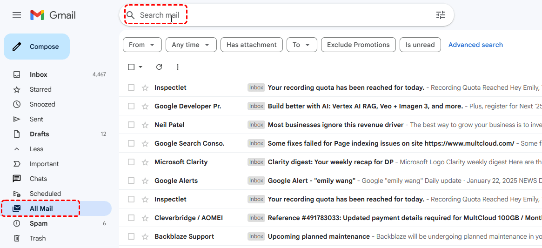This screenshot has height=248, width=542.
Task: Open the From filter dropdown
Action: [142, 45]
